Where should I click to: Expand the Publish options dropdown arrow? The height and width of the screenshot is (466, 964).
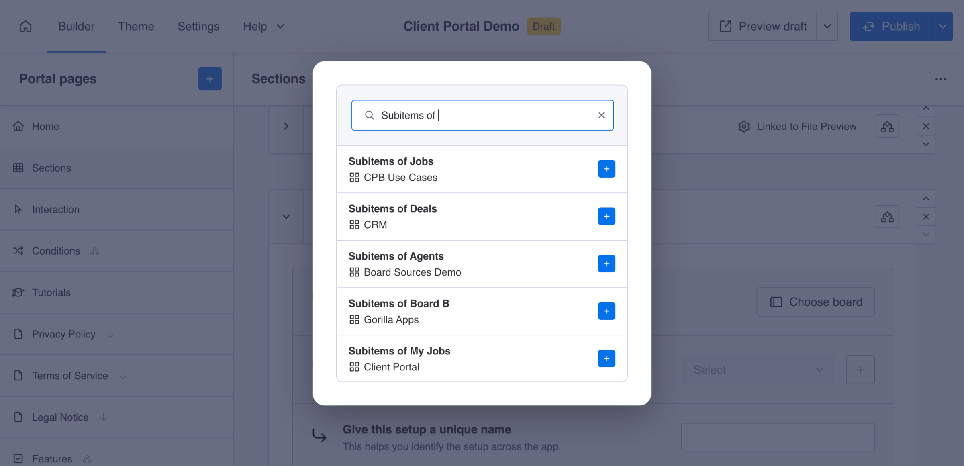point(942,26)
